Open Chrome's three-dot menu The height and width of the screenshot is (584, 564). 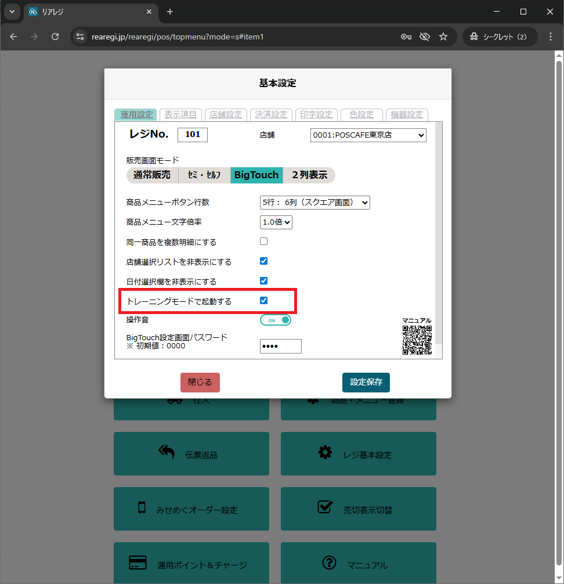pyautogui.click(x=550, y=37)
